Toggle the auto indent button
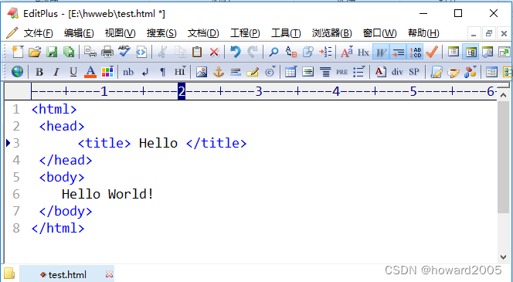The height and width of the screenshot is (282, 513). point(398,52)
